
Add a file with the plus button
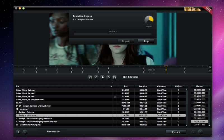pyautogui.click(x=18, y=132)
